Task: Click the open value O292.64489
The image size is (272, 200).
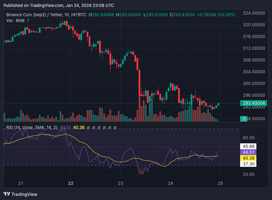Action: pos(101,15)
